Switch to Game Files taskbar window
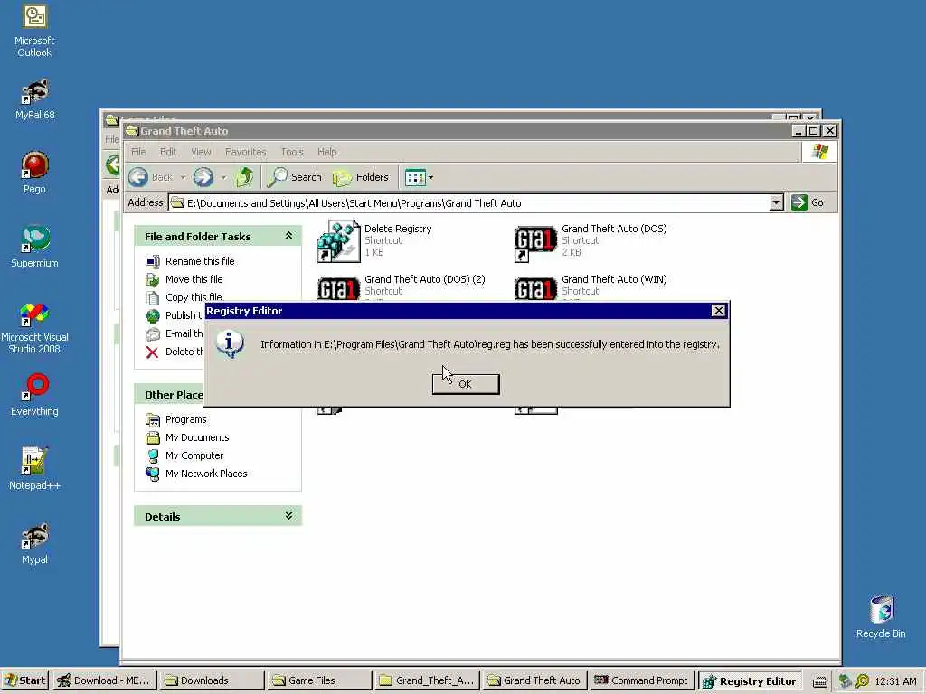Viewport: 926px width, 694px height. [x=319, y=680]
